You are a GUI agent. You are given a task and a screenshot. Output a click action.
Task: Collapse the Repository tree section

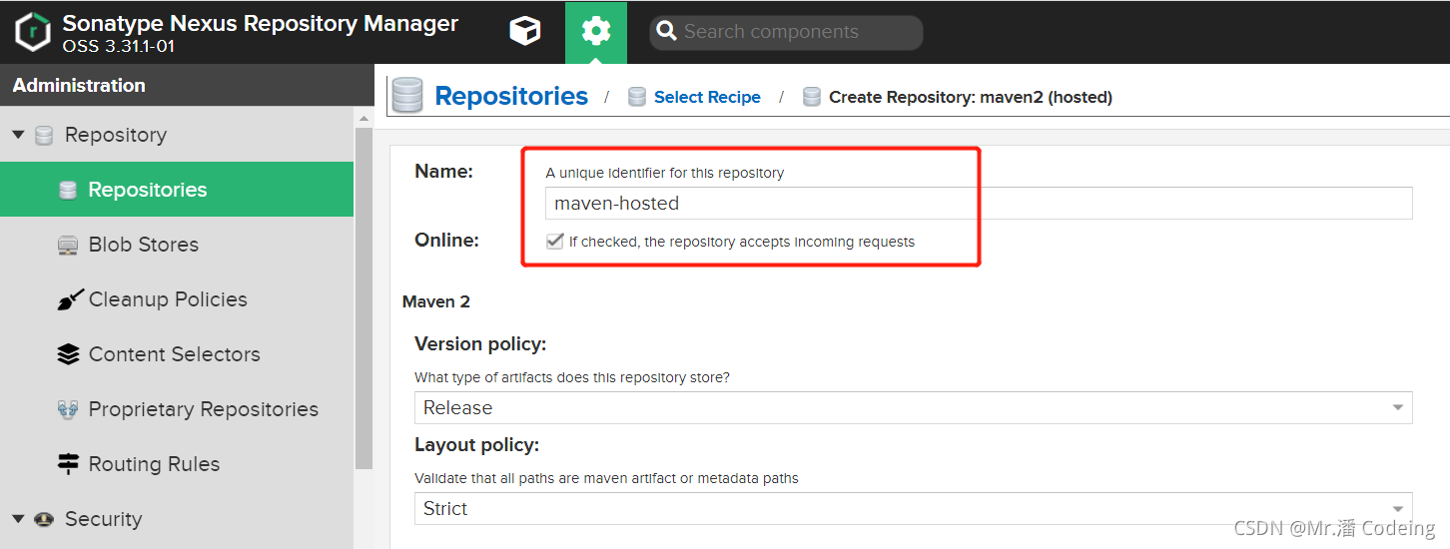click(18, 135)
